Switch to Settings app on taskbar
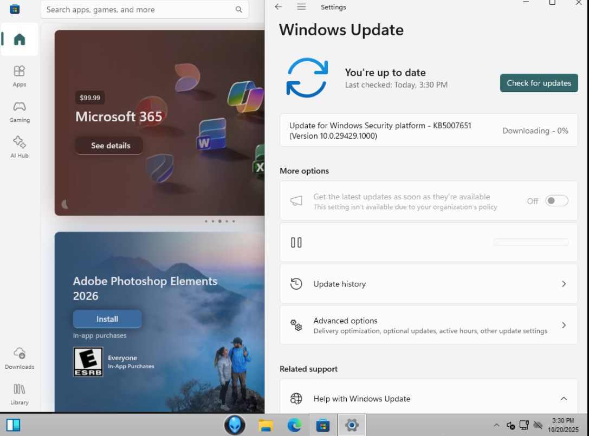589x436 pixels. [x=352, y=425]
